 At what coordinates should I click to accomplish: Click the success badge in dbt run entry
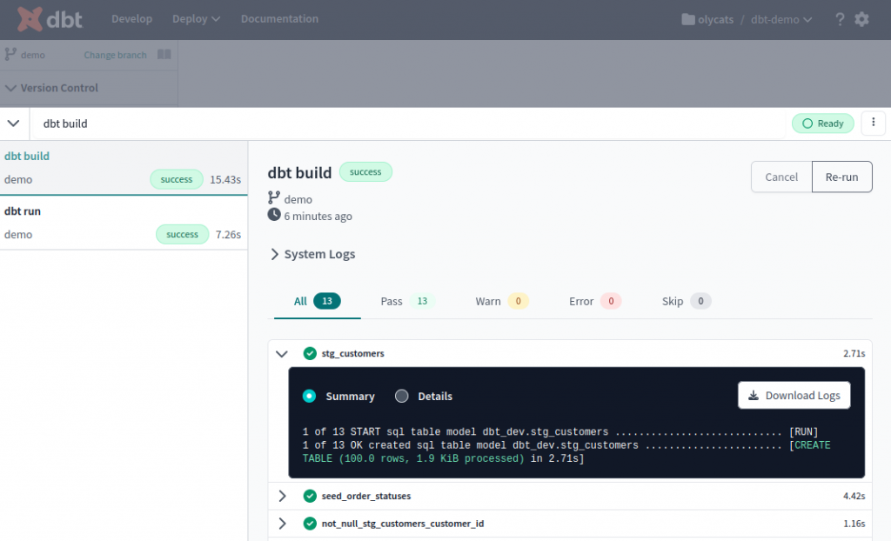[182, 234]
